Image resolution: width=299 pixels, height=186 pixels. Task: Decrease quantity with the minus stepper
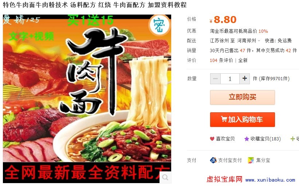(215, 79)
